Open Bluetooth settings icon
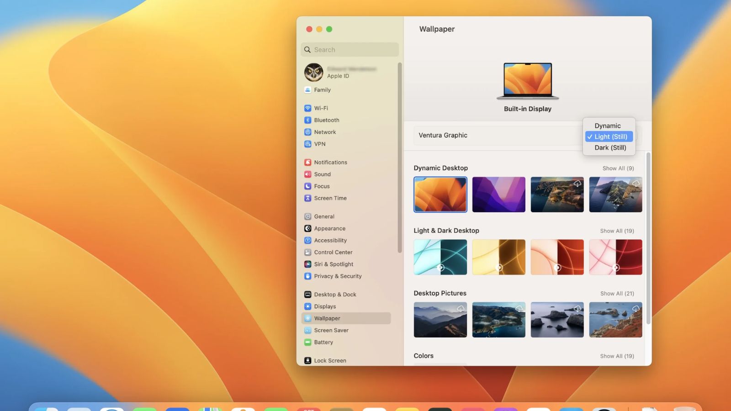Screen dimensions: 731x411 tap(308, 120)
